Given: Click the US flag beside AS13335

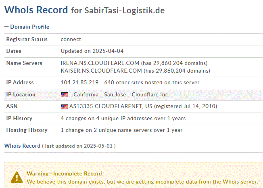Looking at the screenshot, I should coord(64,107).
